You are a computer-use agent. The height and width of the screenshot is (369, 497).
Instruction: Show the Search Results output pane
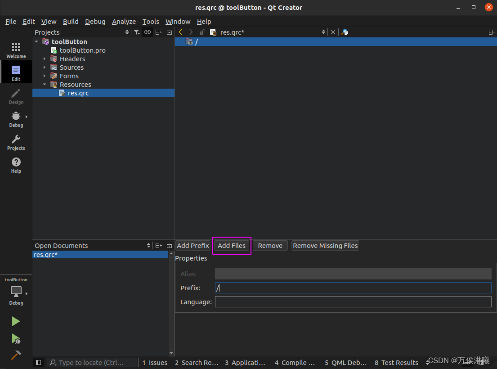[197, 362]
